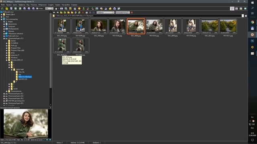Open Photoshop from the taskbar

pos(253,41)
